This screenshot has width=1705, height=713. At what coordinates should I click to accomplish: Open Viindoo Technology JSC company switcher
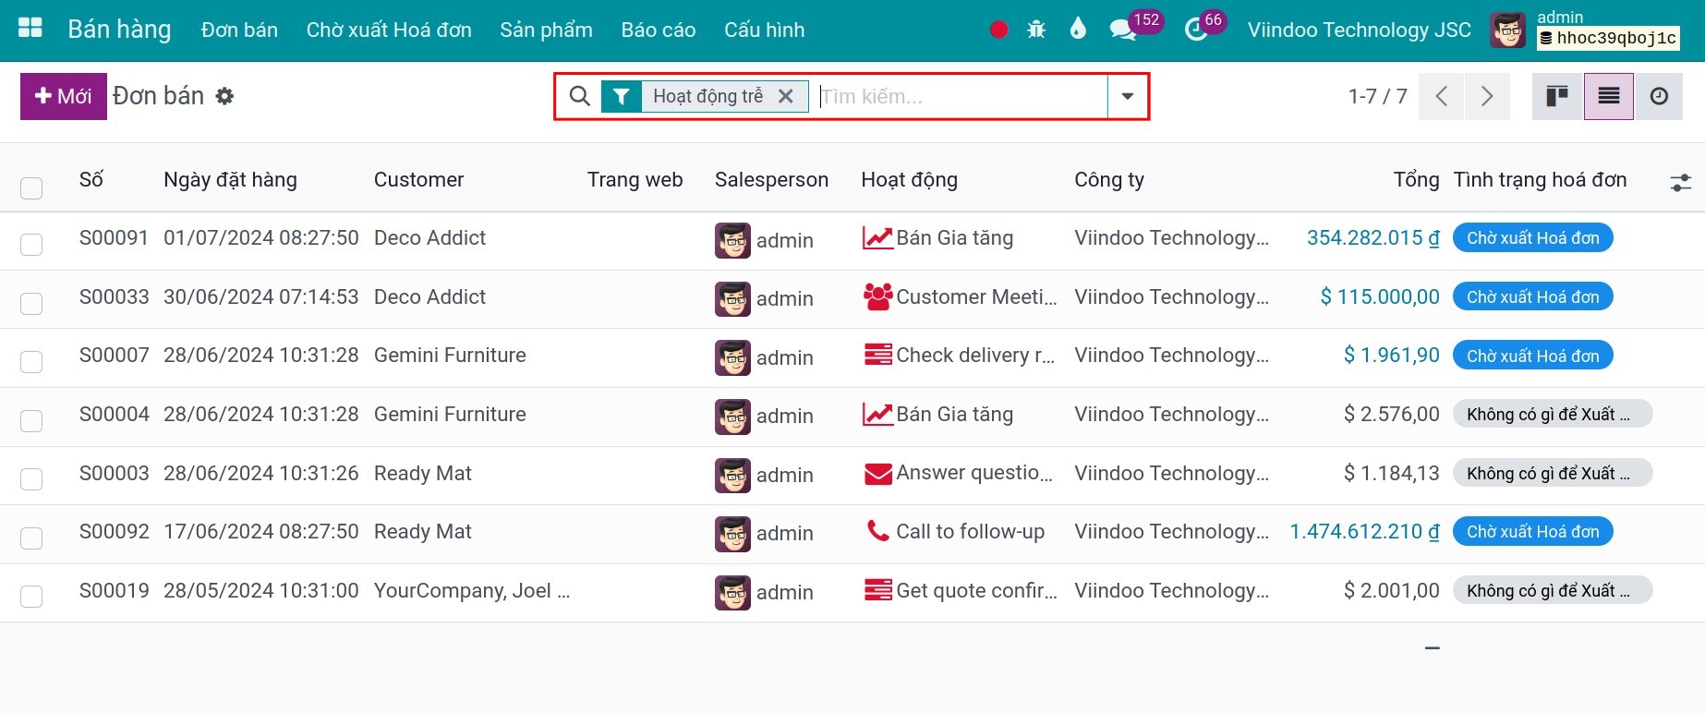point(1359,30)
